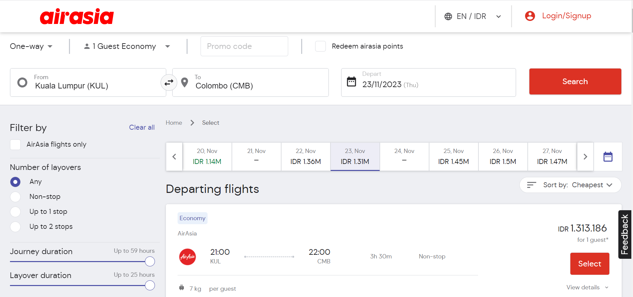Click the Promo code input field
633x297 pixels.
(244, 46)
